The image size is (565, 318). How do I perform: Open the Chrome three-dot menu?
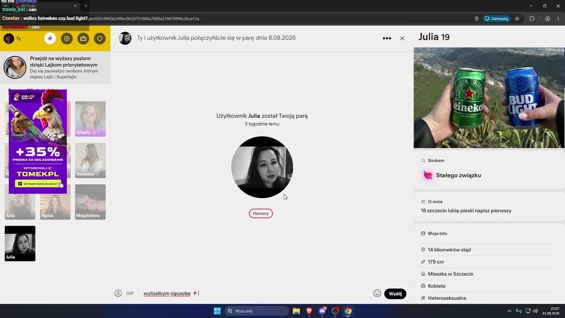coord(559,19)
